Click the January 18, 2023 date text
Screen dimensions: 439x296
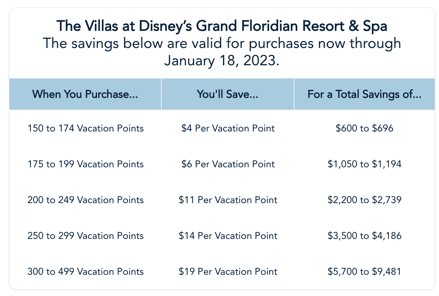pos(221,60)
